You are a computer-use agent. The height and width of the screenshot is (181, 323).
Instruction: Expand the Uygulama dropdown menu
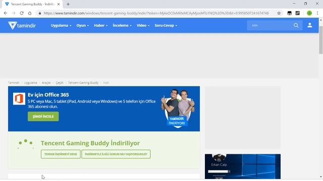pos(61,26)
